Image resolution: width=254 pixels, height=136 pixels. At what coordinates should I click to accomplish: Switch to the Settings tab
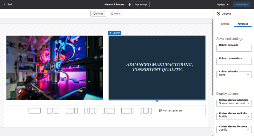tap(225, 24)
